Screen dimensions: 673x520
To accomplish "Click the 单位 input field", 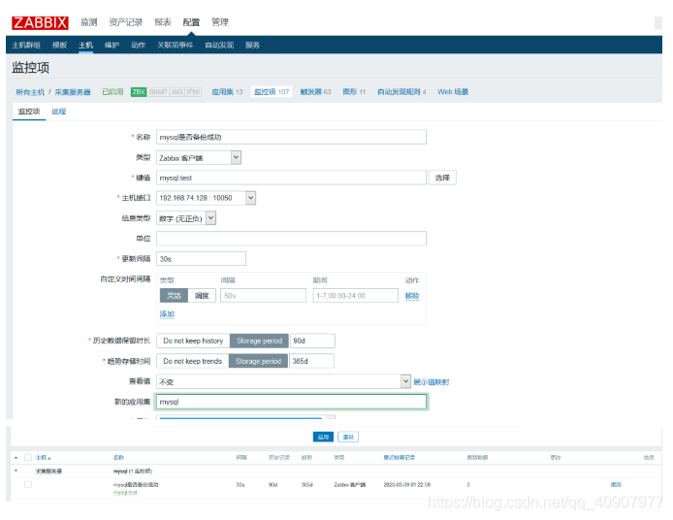I will (x=291, y=239).
